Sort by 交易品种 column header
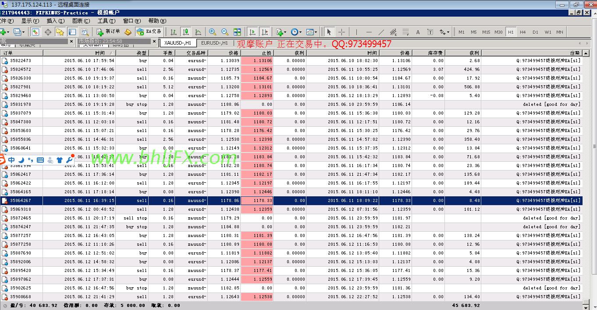This screenshot has width=597, height=310. coord(191,52)
